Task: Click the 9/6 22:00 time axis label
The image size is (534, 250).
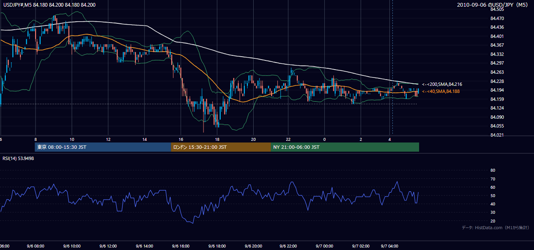Action: click(x=288, y=246)
